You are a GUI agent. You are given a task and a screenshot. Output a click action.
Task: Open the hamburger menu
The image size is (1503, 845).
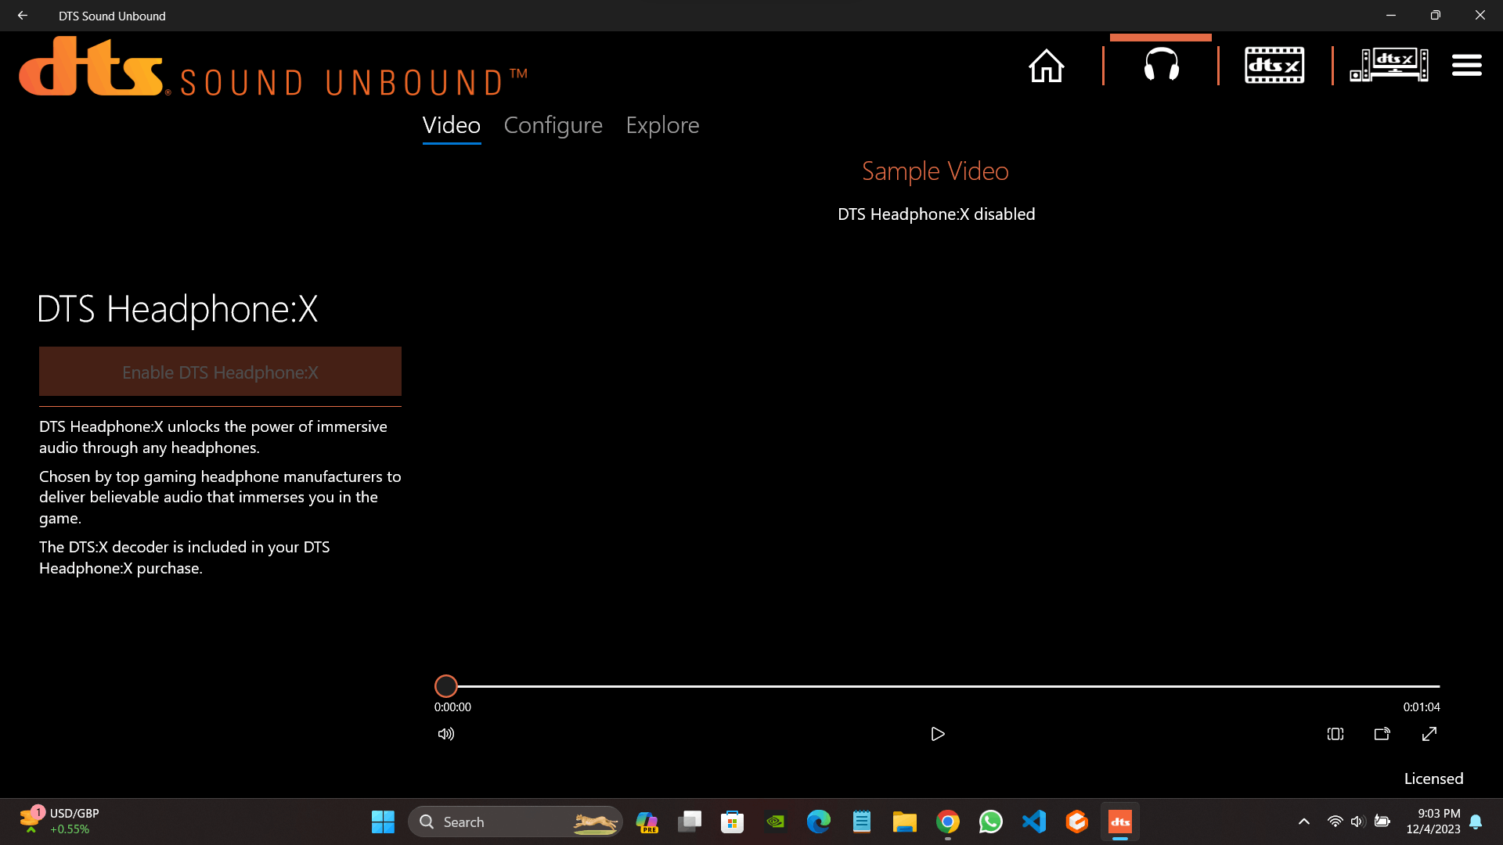(x=1466, y=65)
